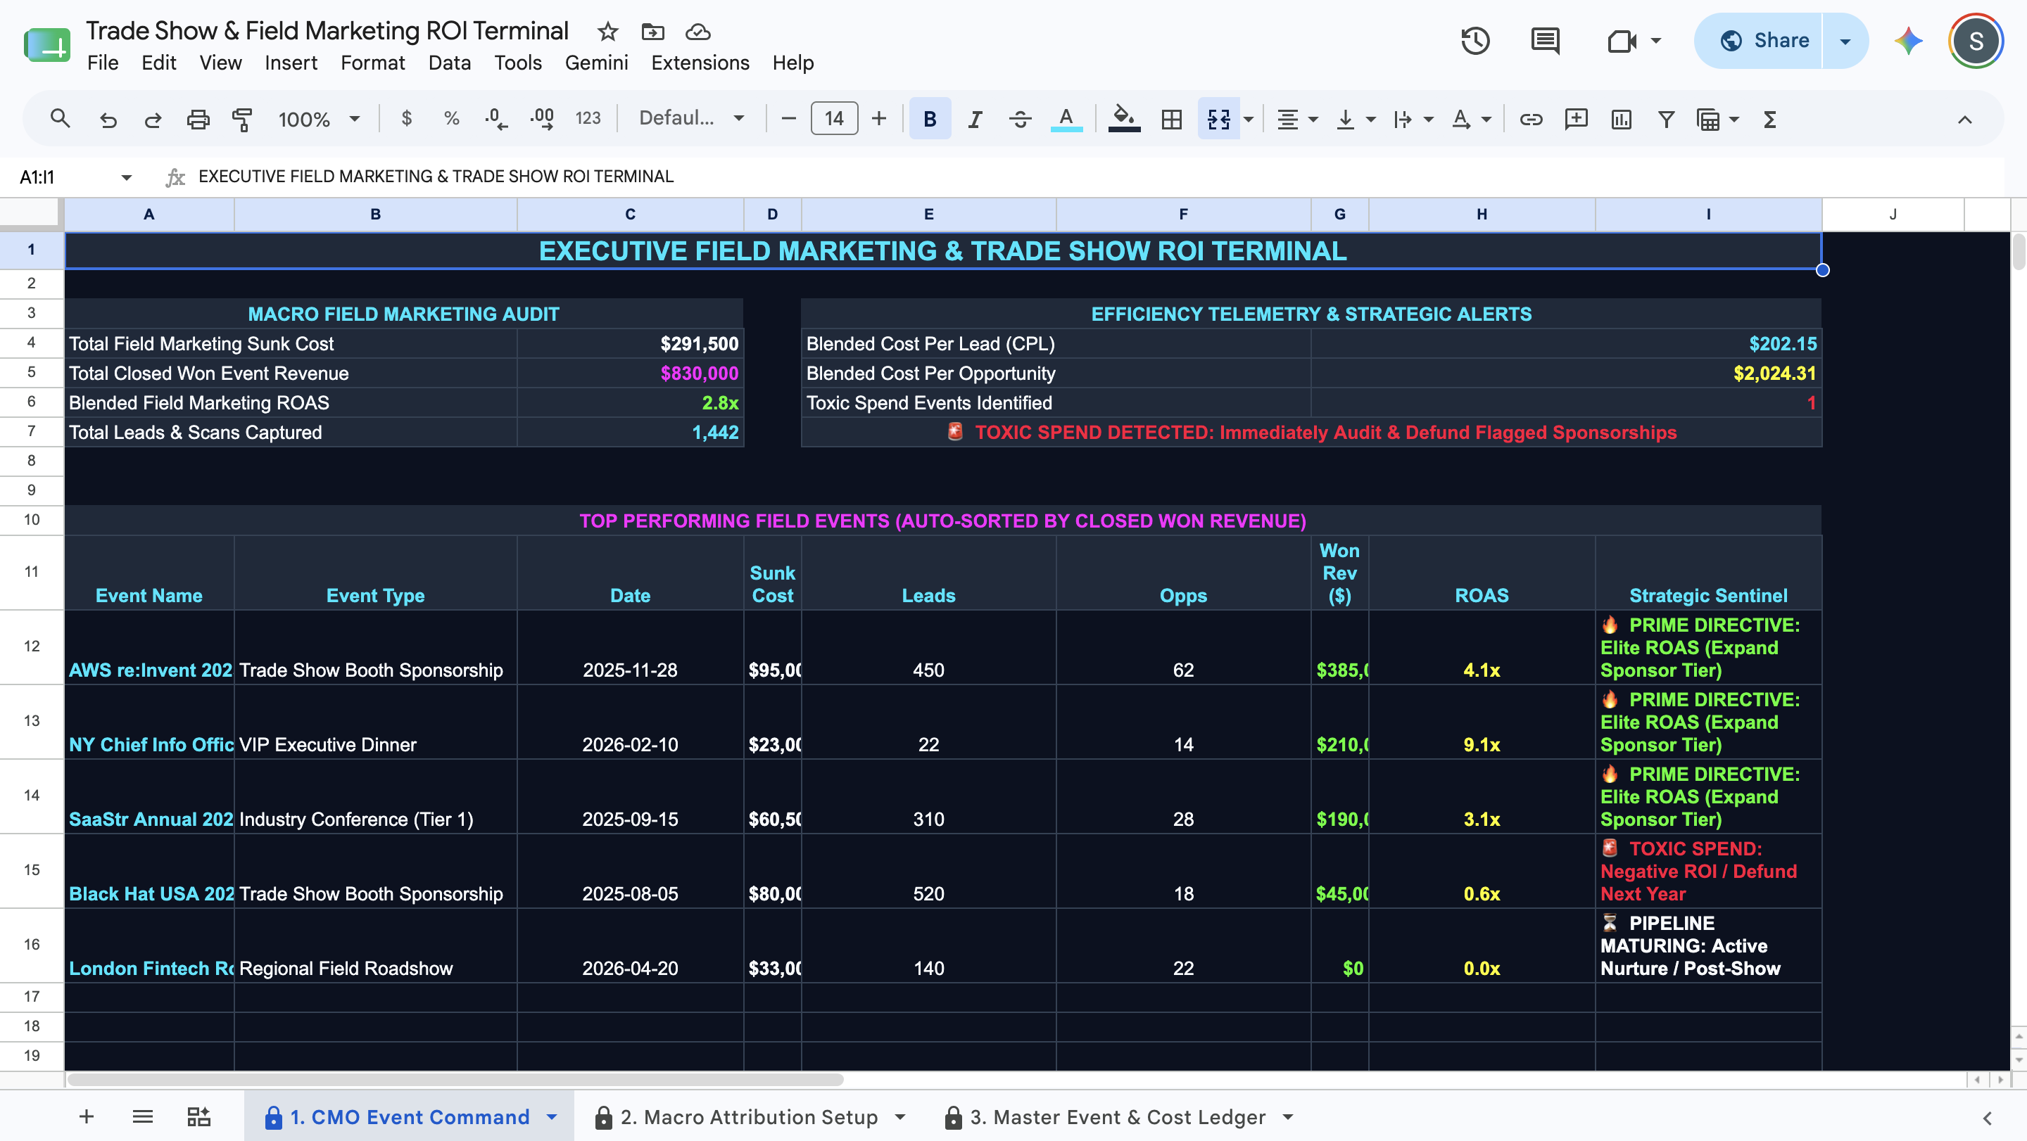Open the functions sigma menu
2027x1141 pixels.
pyautogui.click(x=1769, y=119)
